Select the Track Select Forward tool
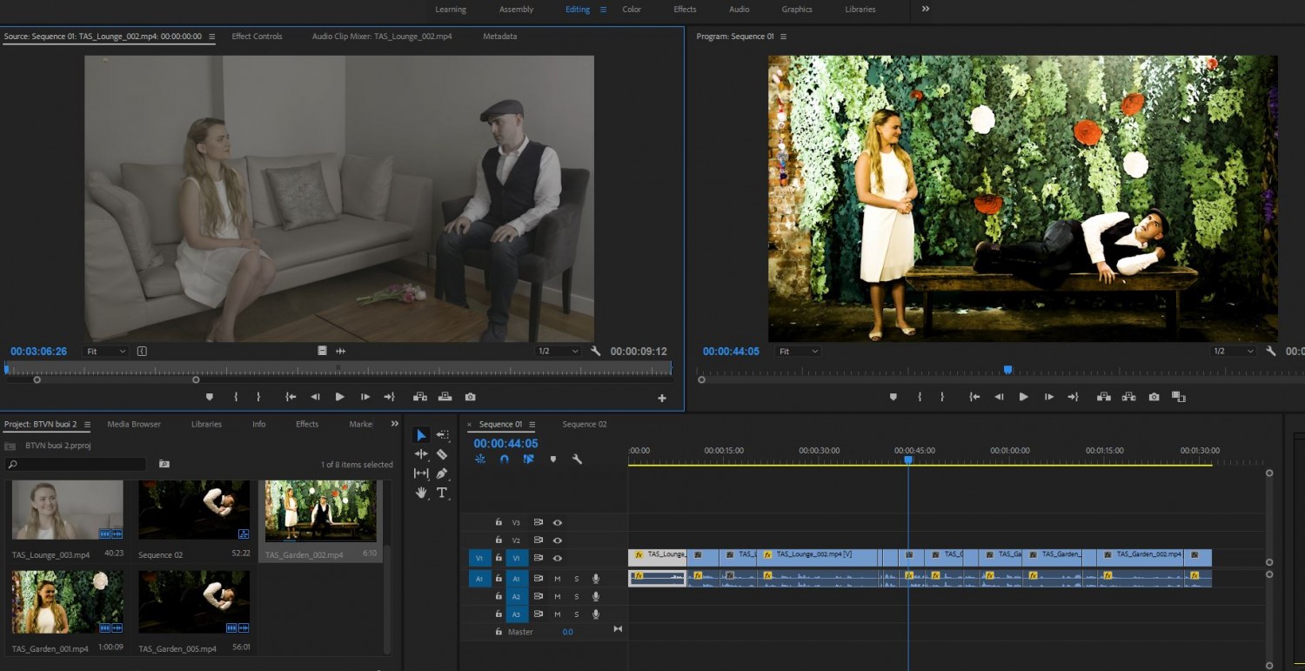The width and height of the screenshot is (1305, 671). pos(443,435)
